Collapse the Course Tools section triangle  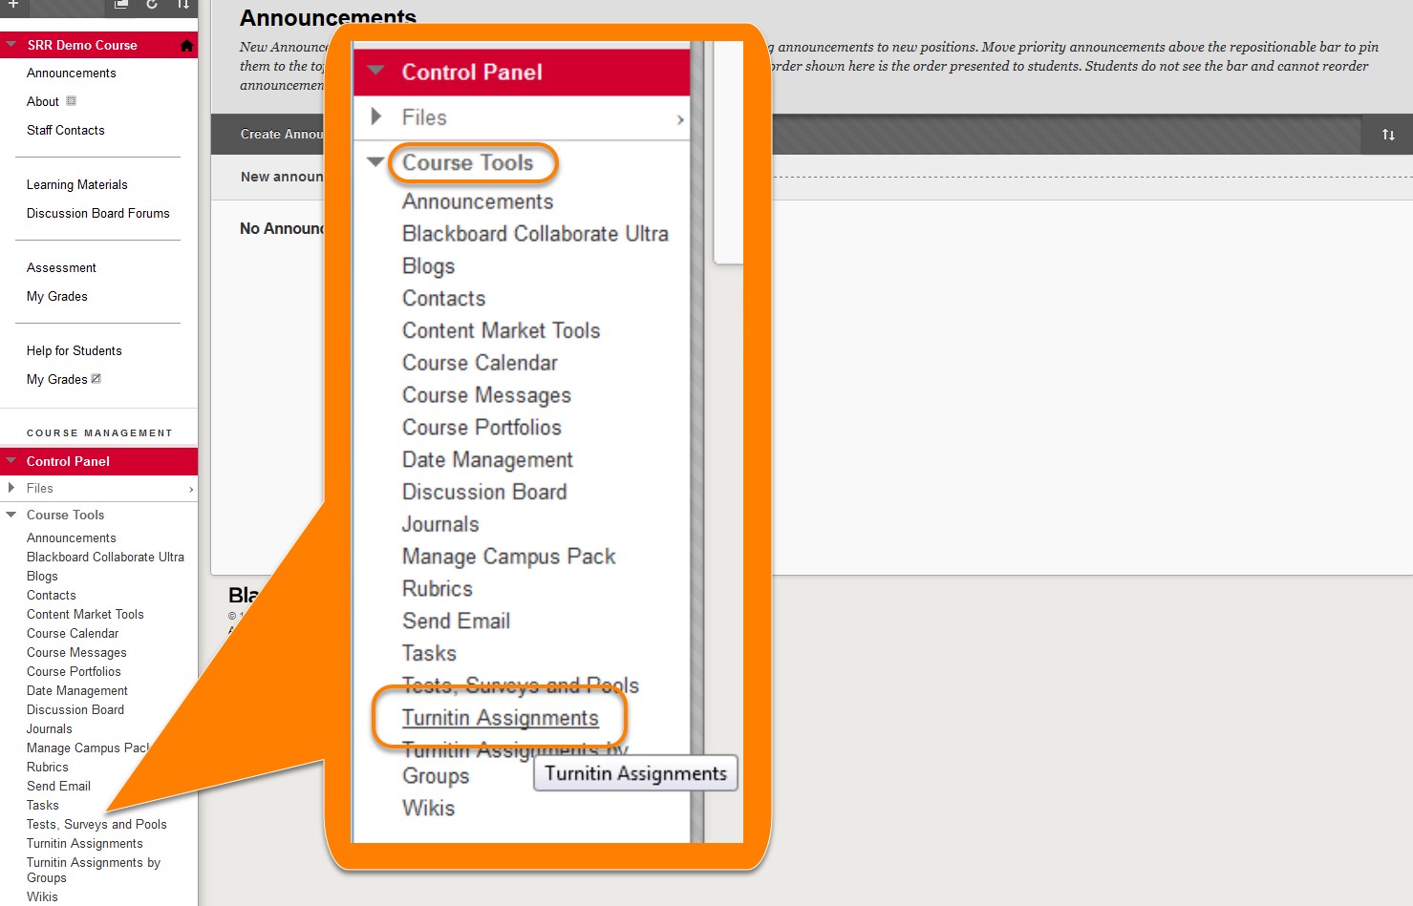point(11,515)
